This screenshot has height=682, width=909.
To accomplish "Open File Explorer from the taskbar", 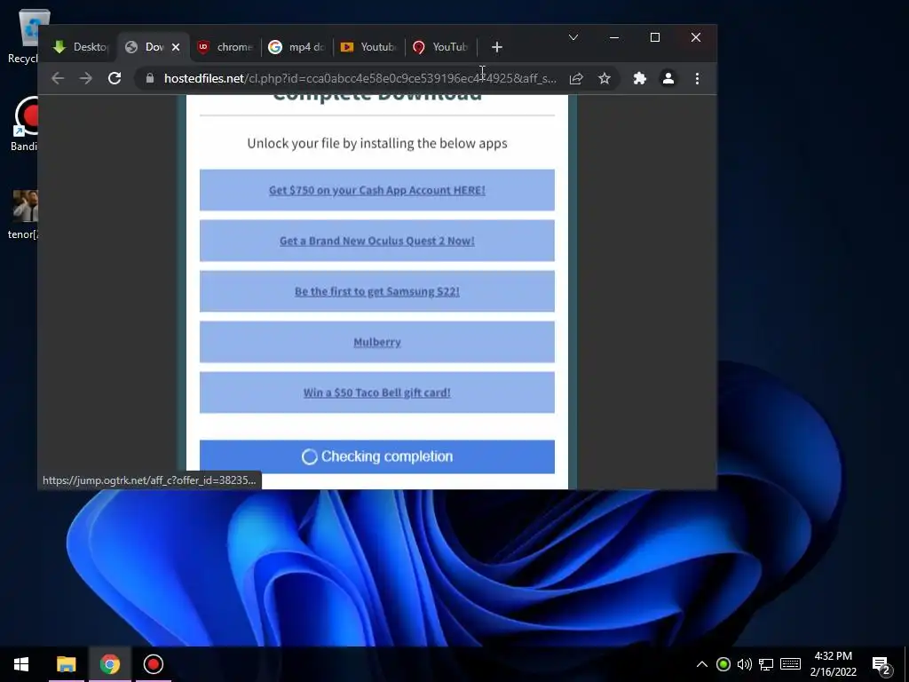I will [66, 664].
